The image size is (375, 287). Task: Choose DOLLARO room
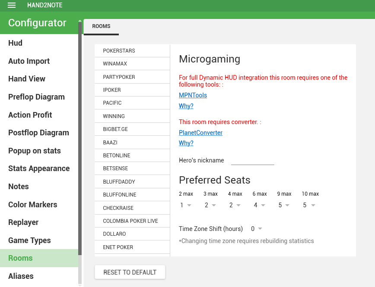(x=132, y=234)
